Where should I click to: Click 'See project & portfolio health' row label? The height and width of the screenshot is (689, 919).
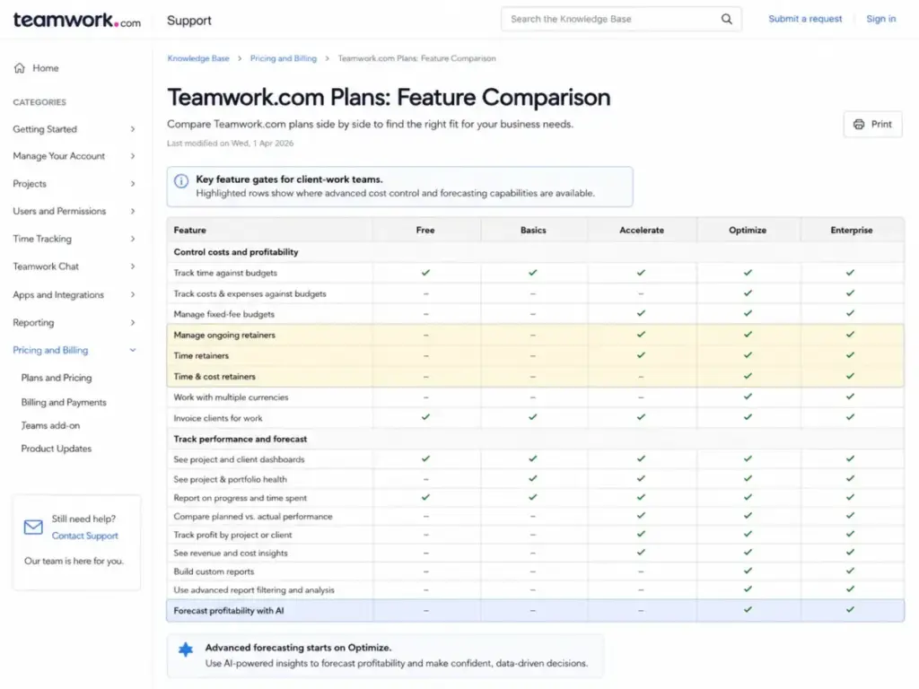click(231, 479)
